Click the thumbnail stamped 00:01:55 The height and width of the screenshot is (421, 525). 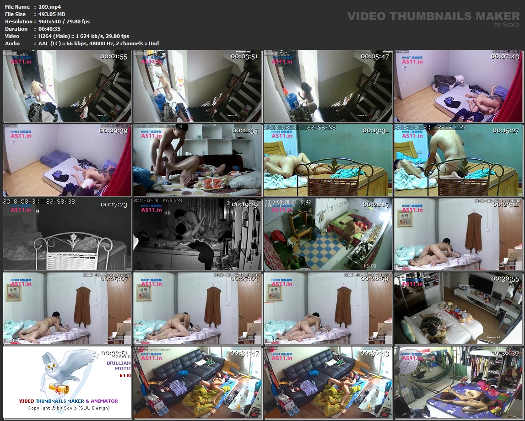(x=67, y=86)
